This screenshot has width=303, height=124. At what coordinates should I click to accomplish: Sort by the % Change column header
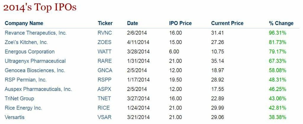click(x=281, y=23)
